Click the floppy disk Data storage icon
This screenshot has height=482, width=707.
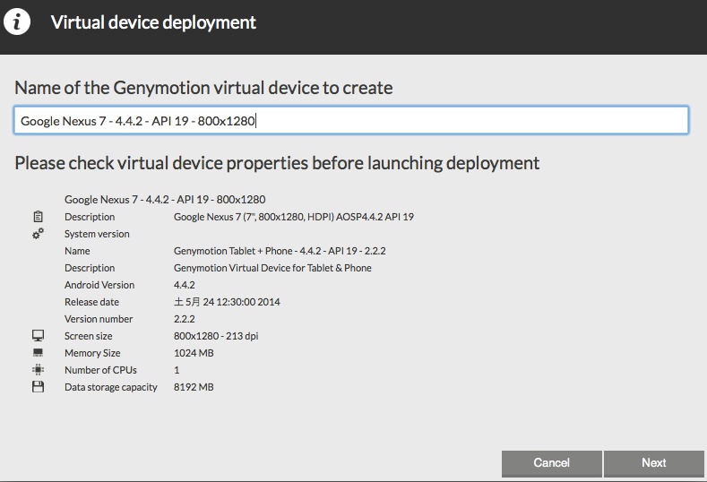point(38,387)
